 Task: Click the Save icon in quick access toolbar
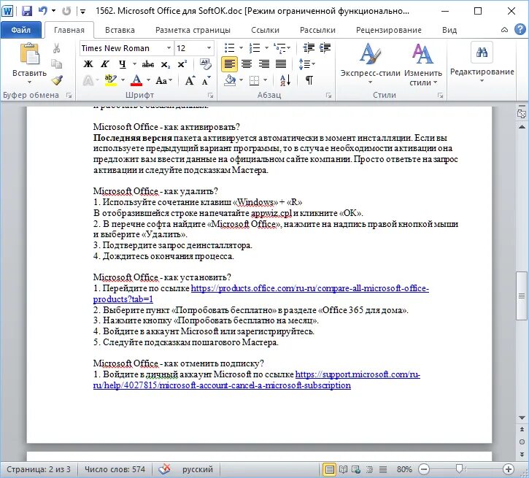click(x=27, y=11)
